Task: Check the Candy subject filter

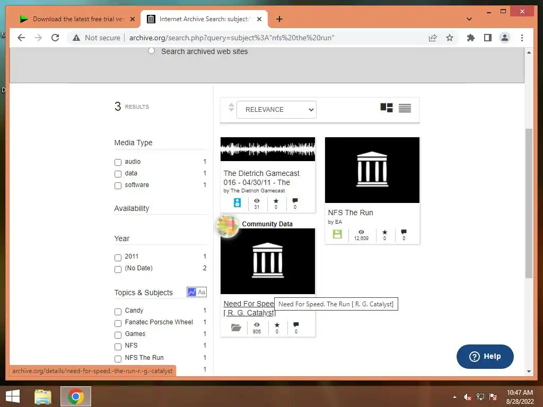Action: (118, 312)
